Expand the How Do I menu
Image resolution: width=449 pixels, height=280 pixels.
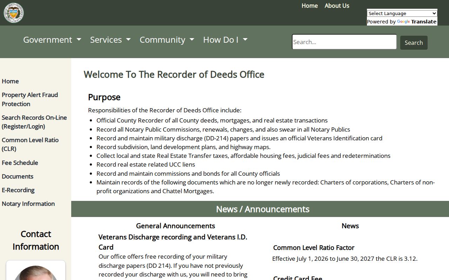[225, 40]
